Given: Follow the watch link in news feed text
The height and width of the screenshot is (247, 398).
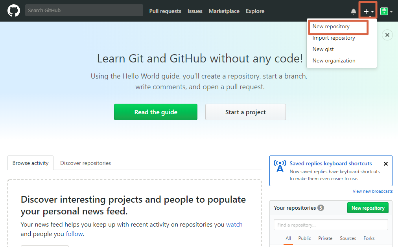Looking at the screenshot, I should point(234,225).
